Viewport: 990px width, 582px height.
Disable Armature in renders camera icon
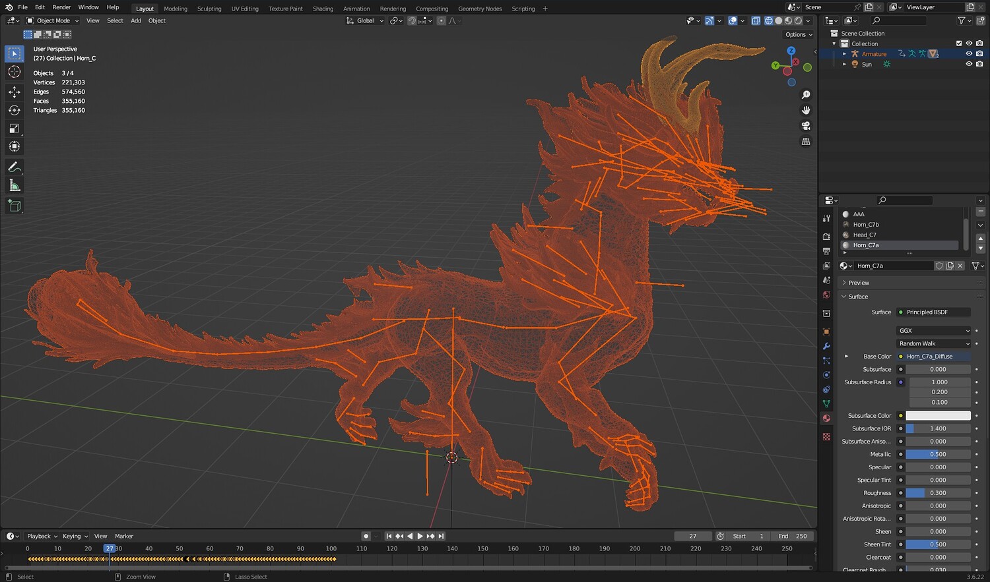click(979, 54)
